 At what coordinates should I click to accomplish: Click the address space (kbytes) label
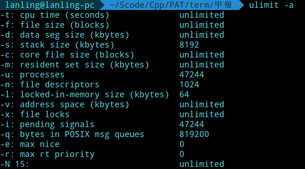[x=74, y=104]
